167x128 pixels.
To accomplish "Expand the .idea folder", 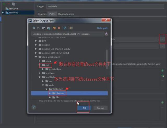I will coord(39,61).
